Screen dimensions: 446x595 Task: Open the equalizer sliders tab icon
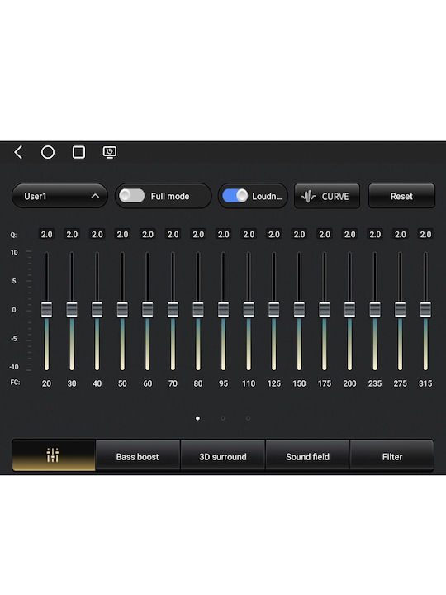coord(54,455)
